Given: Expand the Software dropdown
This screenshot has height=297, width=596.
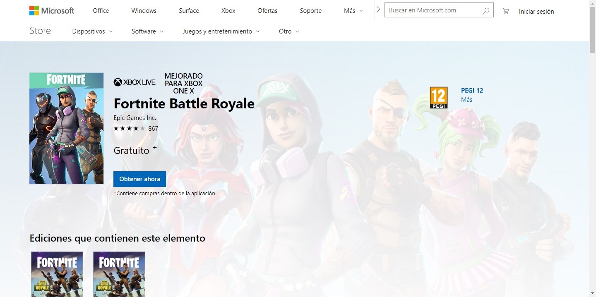Looking at the screenshot, I should pos(148,31).
